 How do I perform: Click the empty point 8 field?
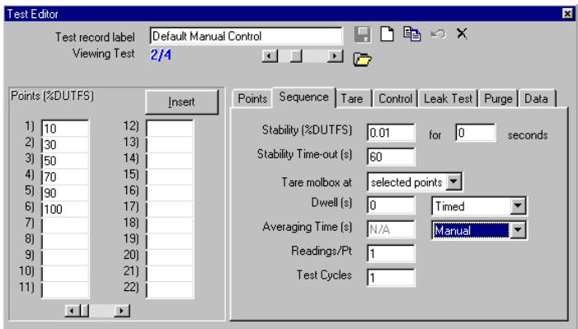65,242
